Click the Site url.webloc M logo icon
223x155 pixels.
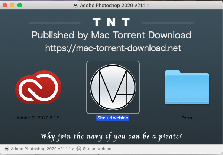tap(113, 87)
